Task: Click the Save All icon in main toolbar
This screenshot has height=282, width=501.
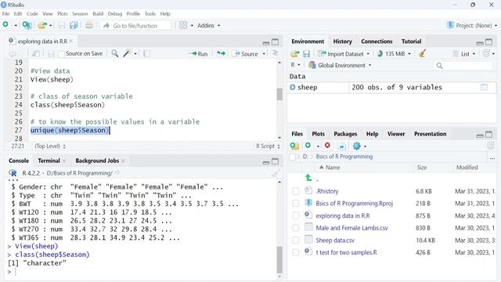Action: pos(74,25)
